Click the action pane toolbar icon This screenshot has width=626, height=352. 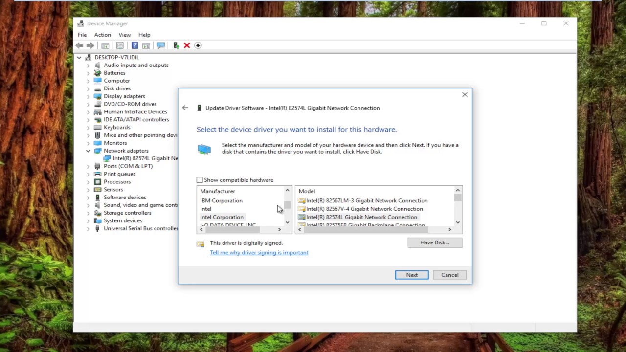(146, 45)
